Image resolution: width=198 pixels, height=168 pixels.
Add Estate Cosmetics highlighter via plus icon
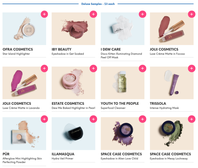coord(93,68)
